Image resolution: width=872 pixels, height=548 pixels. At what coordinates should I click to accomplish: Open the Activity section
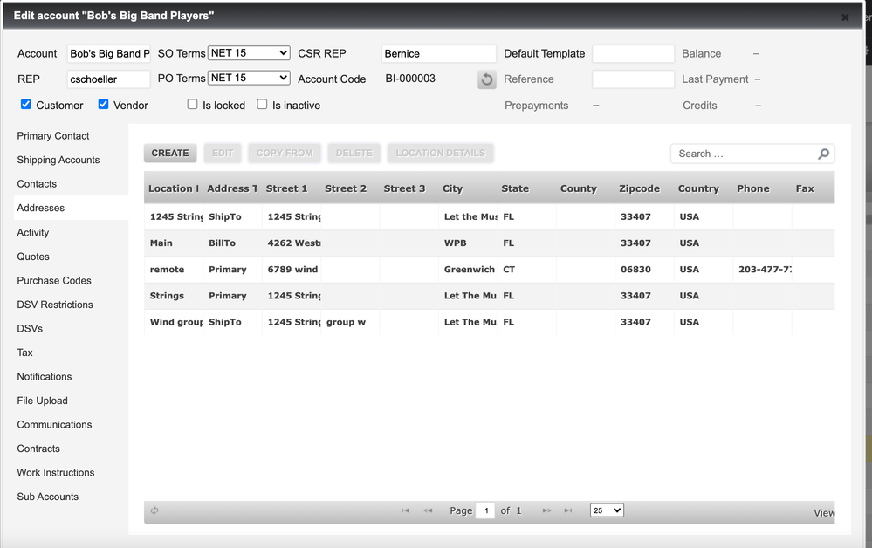click(33, 232)
